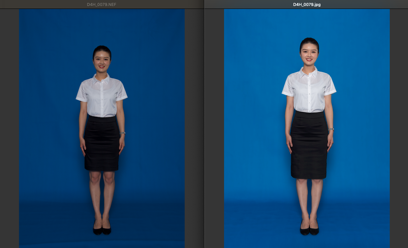Click the woman's hair bun in the right photo
The image size is (408, 248).
click(x=309, y=40)
